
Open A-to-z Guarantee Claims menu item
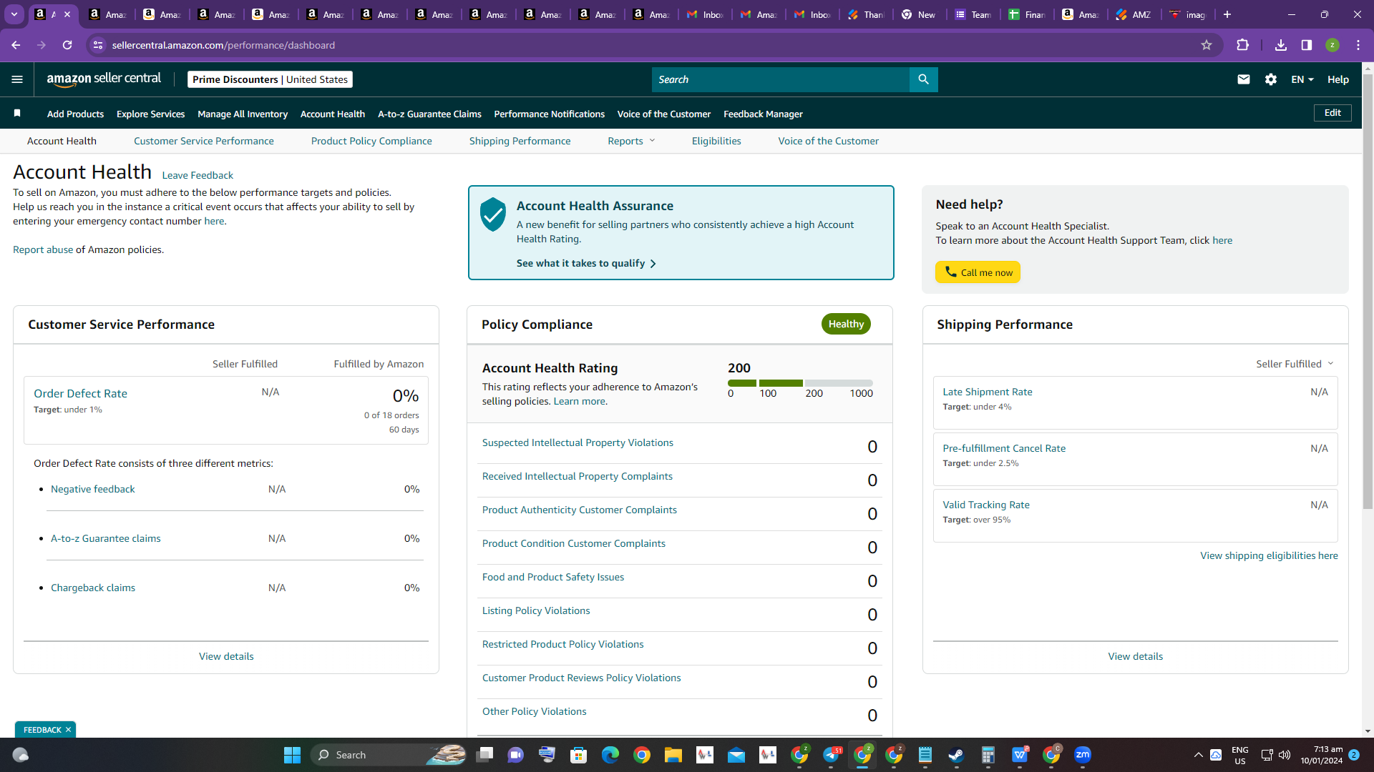pyautogui.click(x=429, y=114)
